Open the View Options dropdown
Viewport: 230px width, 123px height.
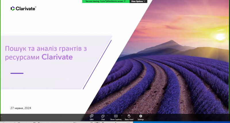tap(138, 1)
